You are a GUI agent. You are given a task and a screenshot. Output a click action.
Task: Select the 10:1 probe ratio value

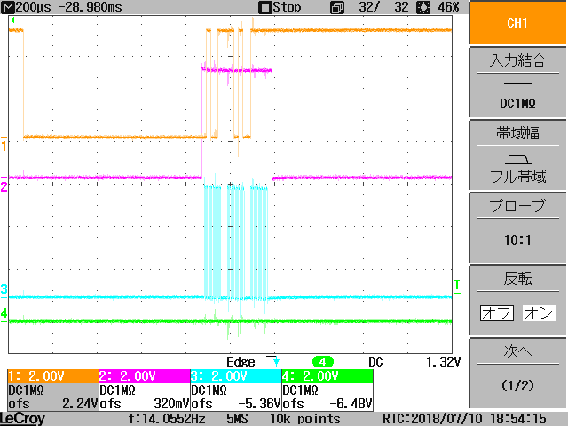517,240
